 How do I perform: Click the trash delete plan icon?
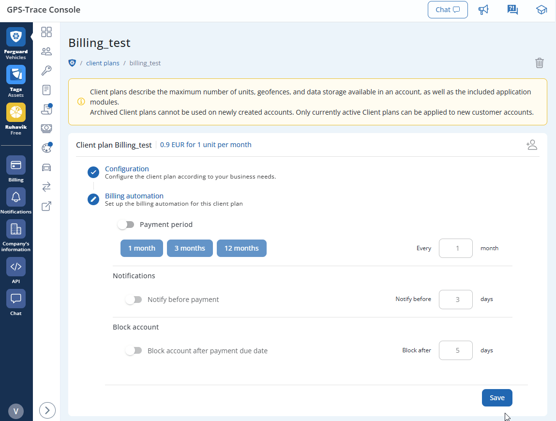point(539,63)
